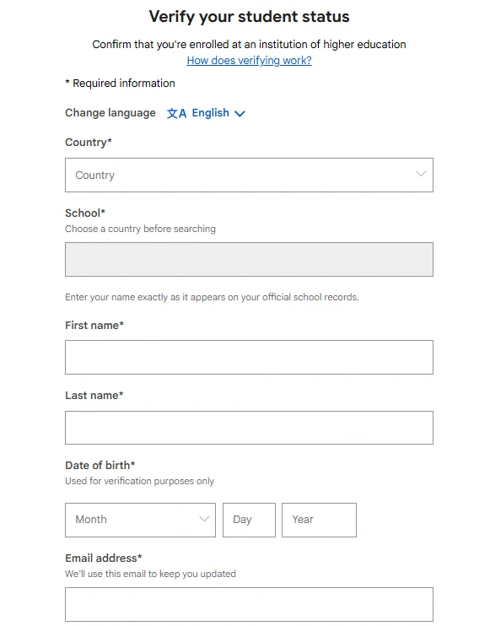Open the Month dropdown
The height and width of the screenshot is (626, 490).
[x=140, y=520]
